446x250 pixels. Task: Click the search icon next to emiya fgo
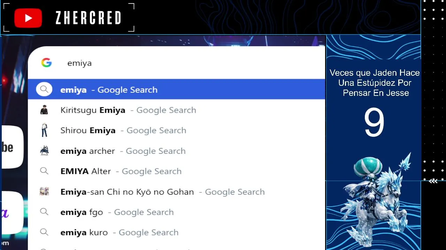pos(44,212)
